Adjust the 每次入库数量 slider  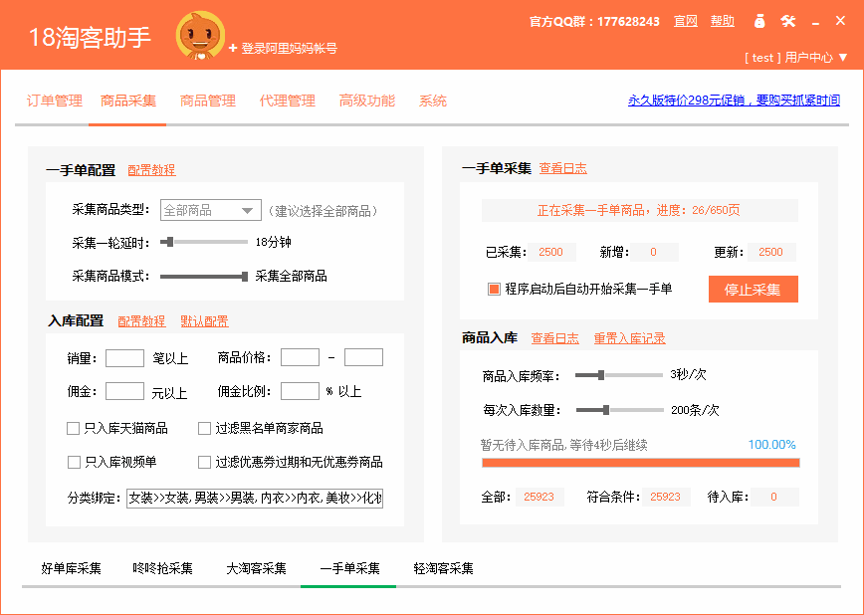[x=620, y=410]
